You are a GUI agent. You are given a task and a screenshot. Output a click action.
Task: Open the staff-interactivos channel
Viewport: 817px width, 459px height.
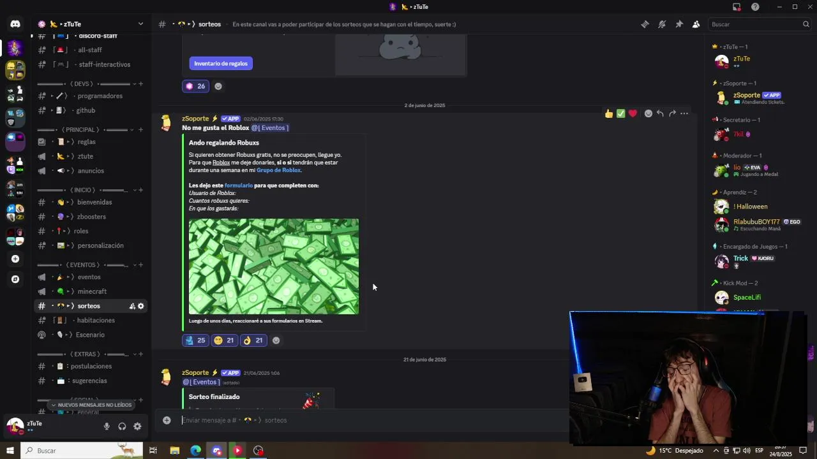[x=91, y=64]
